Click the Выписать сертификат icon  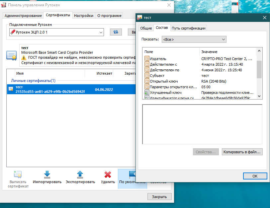tap(18, 174)
